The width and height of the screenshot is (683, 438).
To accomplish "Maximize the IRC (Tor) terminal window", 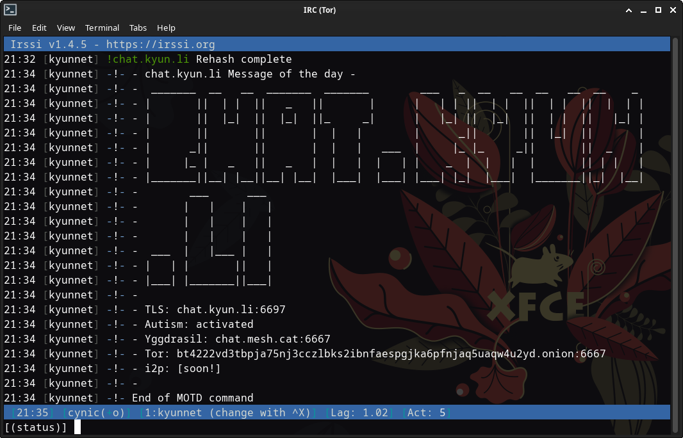I will [x=658, y=10].
